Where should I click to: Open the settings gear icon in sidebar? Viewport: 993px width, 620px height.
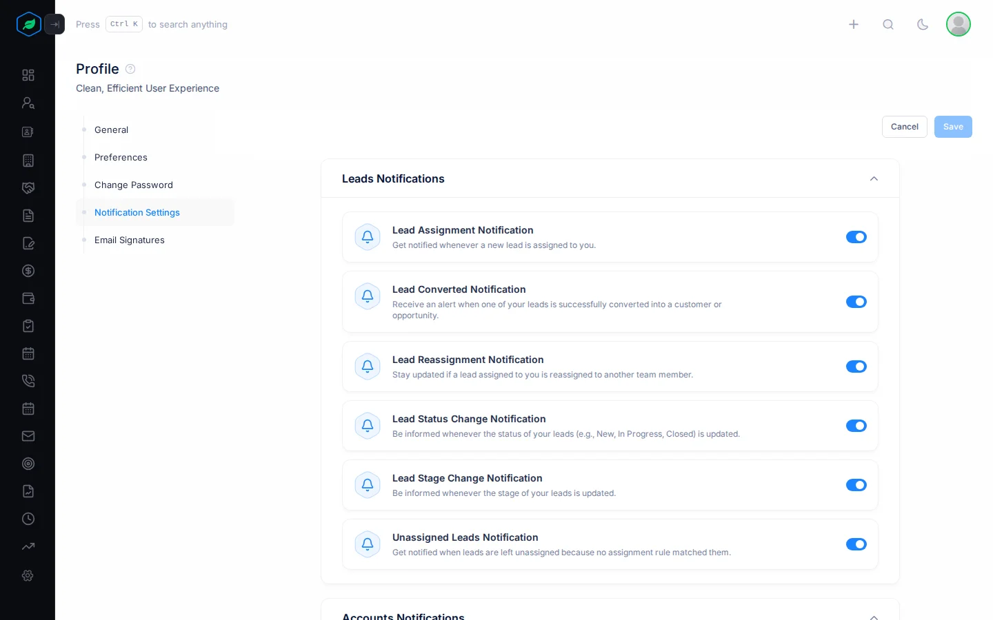tap(28, 575)
